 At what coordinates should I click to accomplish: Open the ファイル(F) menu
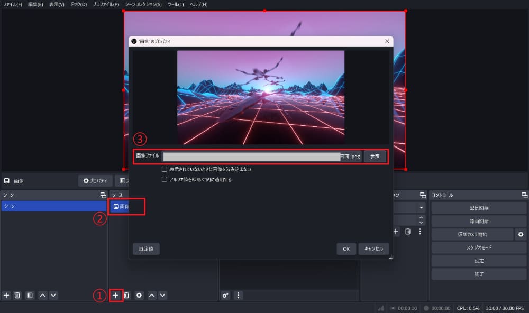[x=12, y=4]
